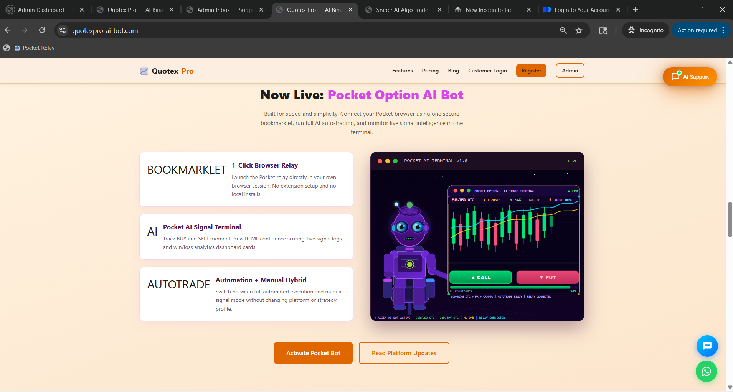Close the active Quotex Pro tab
This screenshot has width=733, height=392.
point(350,10)
